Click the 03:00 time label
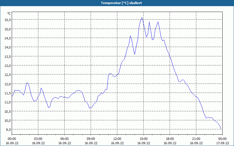The height and width of the screenshot is (146, 234). [38, 139]
